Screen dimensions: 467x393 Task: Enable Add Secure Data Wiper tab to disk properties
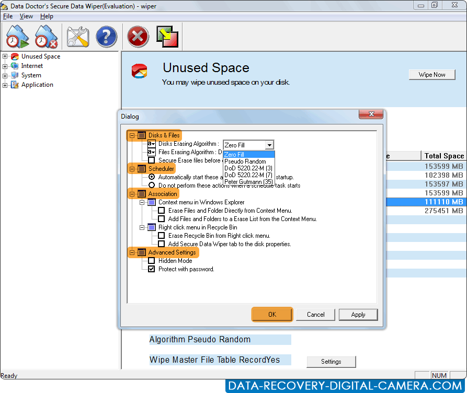pos(162,244)
